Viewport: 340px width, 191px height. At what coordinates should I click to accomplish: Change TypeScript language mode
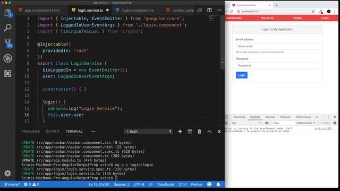tap(166, 184)
